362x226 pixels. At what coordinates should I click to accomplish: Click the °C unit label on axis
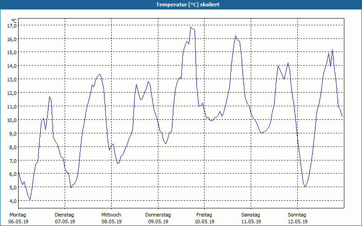[14, 21]
